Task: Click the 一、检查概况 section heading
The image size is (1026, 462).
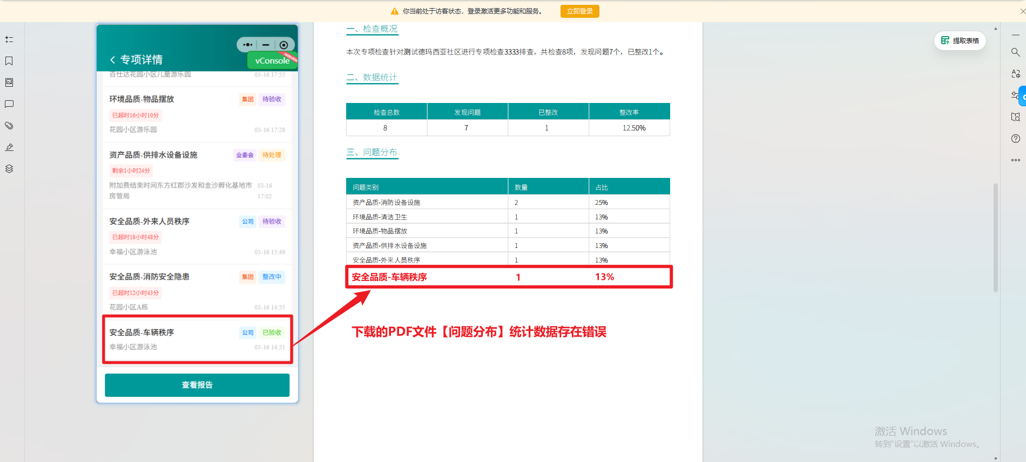Action: (x=372, y=29)
